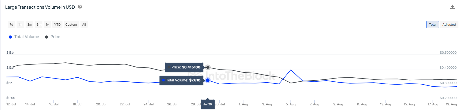
Task: Select the YTD time range
Action: click(57, 25)
